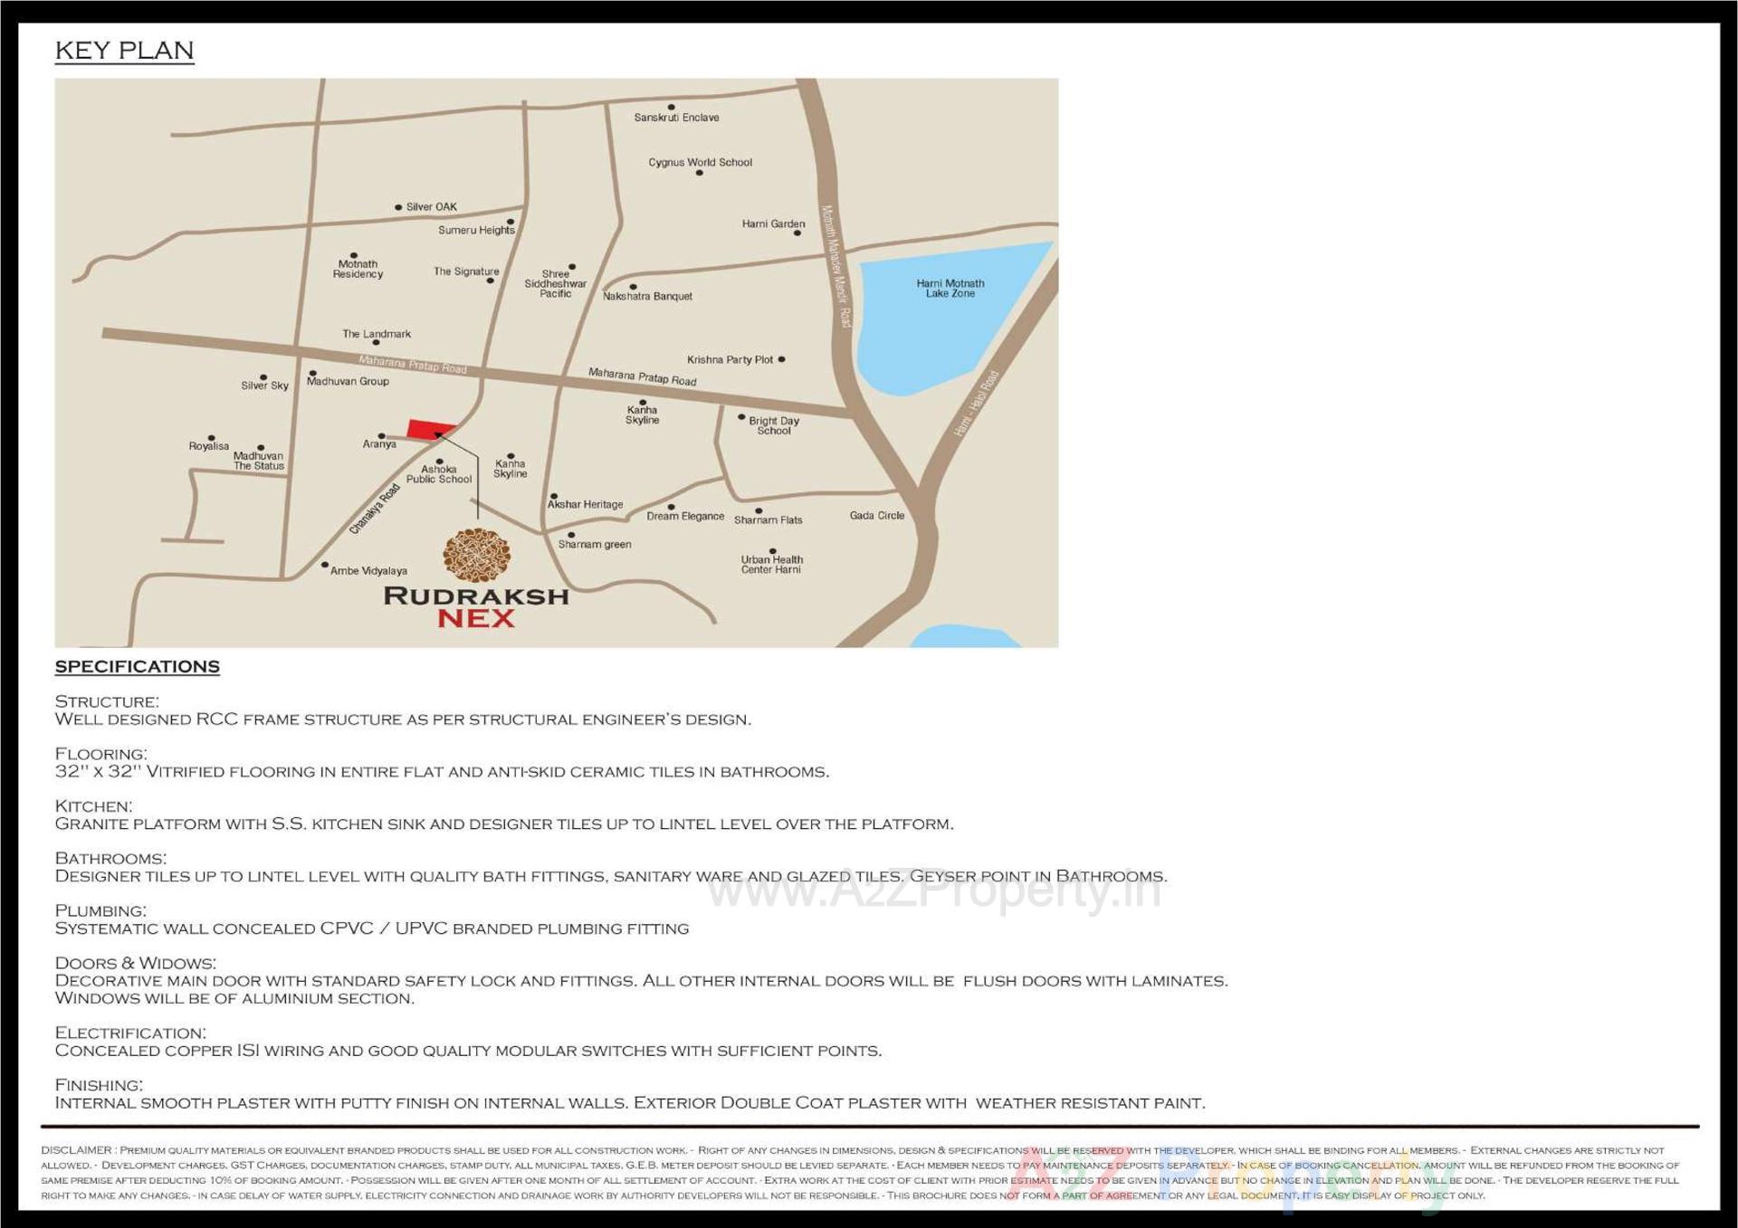Select the Krishna Party Plot marker
The image size is (1738, 1228).
click(x=780, y=359)
